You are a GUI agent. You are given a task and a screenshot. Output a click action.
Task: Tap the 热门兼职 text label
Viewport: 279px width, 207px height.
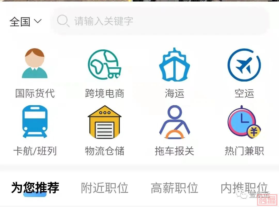244,151
